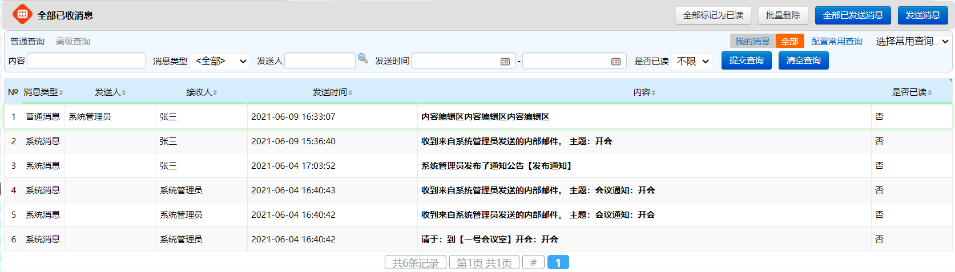Click the 内容 search input field

click(x=87, y=61)
